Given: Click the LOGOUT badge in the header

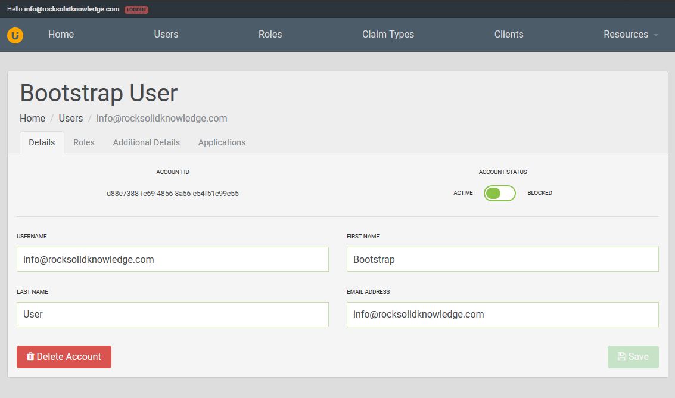Looking at the screenshot, I should click(136, 10).
